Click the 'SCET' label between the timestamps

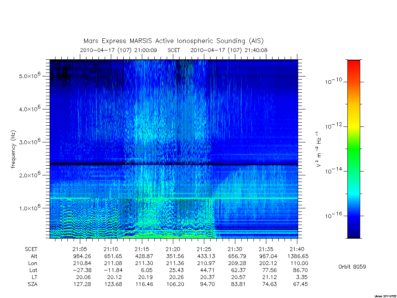coord(174,50)
